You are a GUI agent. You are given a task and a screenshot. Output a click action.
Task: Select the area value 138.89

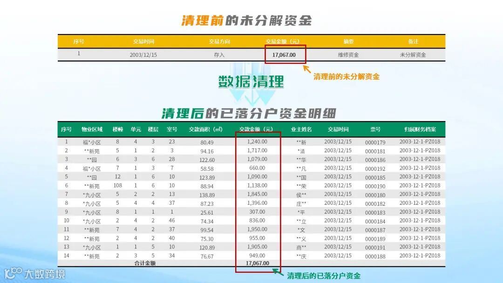coord(207,195)
